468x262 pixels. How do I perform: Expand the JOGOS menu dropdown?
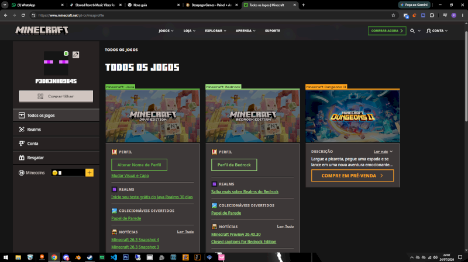point(166,31)
